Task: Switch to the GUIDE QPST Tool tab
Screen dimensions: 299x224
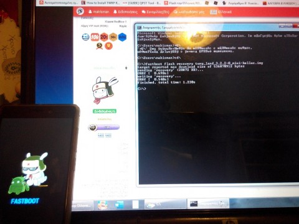Action: pyautogui.click(x=142, y=3)
